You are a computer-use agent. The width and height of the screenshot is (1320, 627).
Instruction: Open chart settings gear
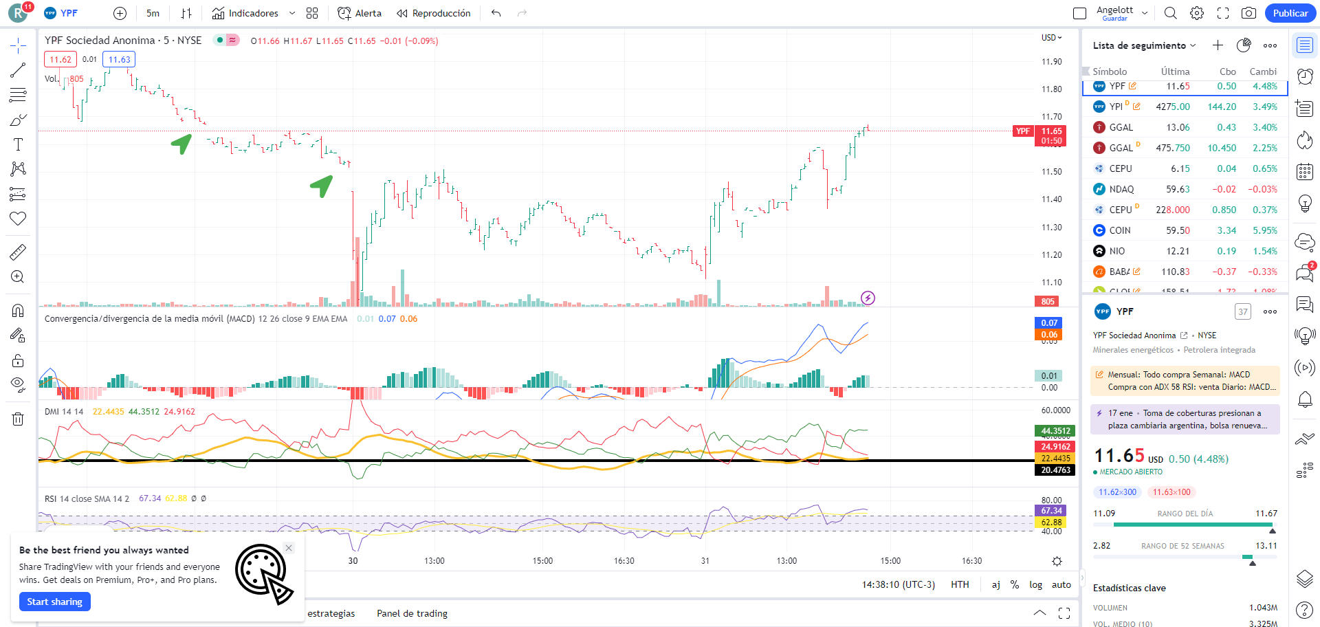coord(1197,13)
